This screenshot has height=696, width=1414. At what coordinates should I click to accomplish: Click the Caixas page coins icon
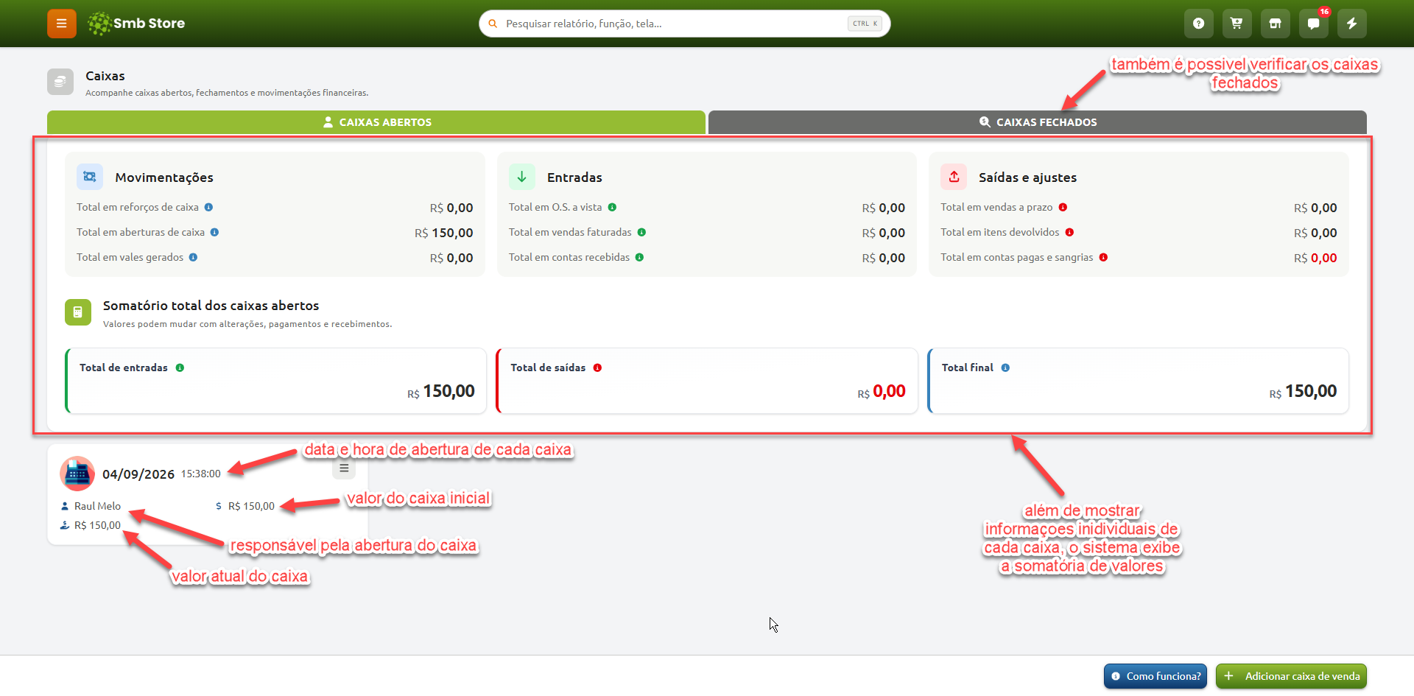(60, 82)
